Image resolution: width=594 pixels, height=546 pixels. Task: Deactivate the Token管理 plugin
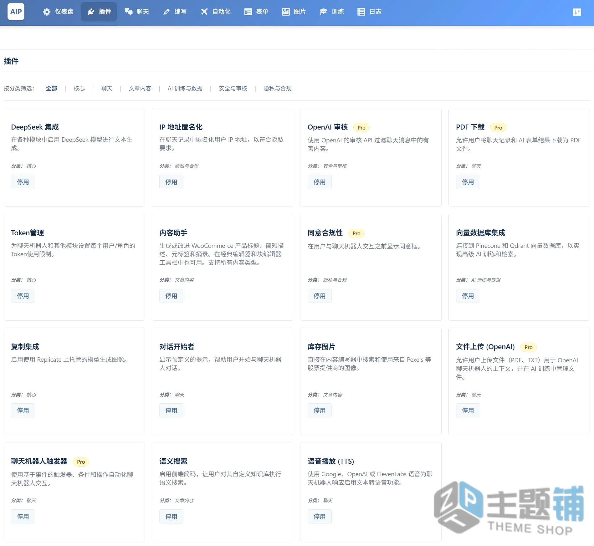click(23, 296)
